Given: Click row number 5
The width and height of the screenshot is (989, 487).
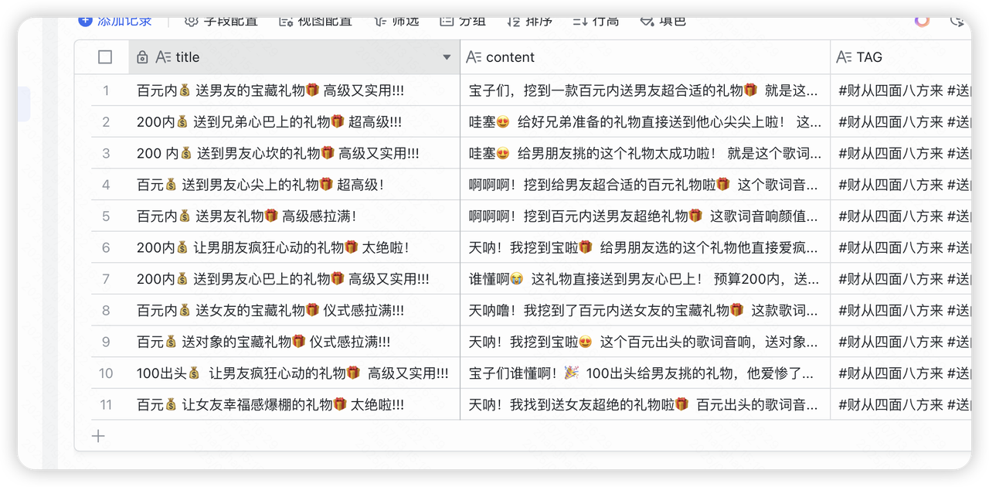Looking at the screenshot, I should (106, 216).
